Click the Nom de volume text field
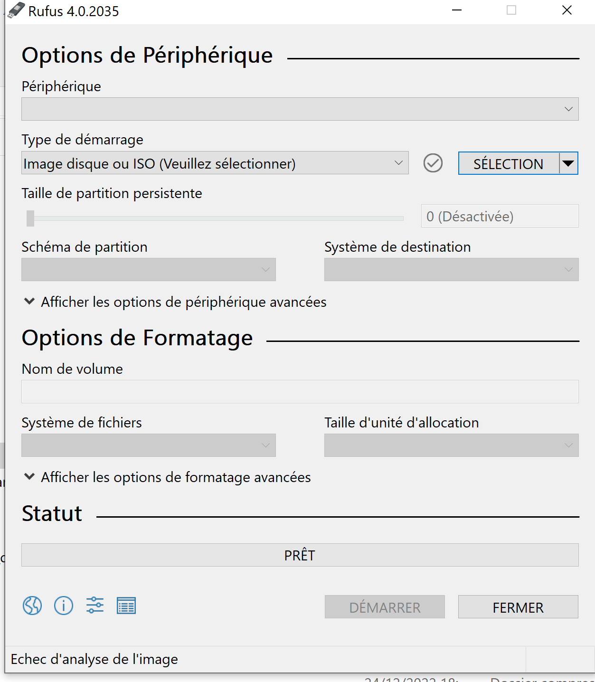 pyautogui.click(x=300, y=392)
